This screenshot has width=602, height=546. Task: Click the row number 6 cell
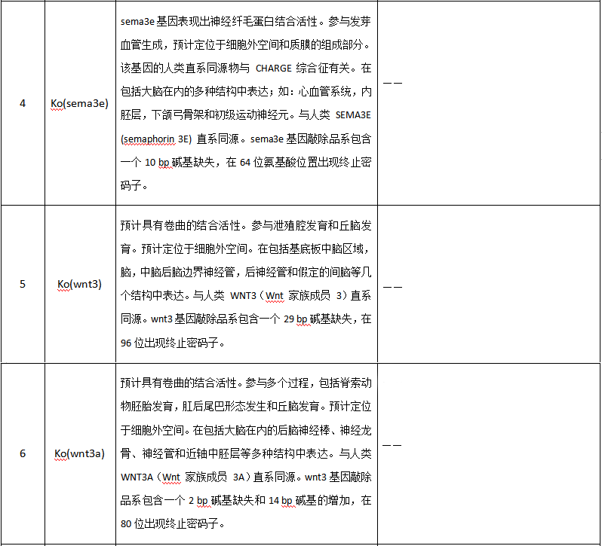[22, 453]
